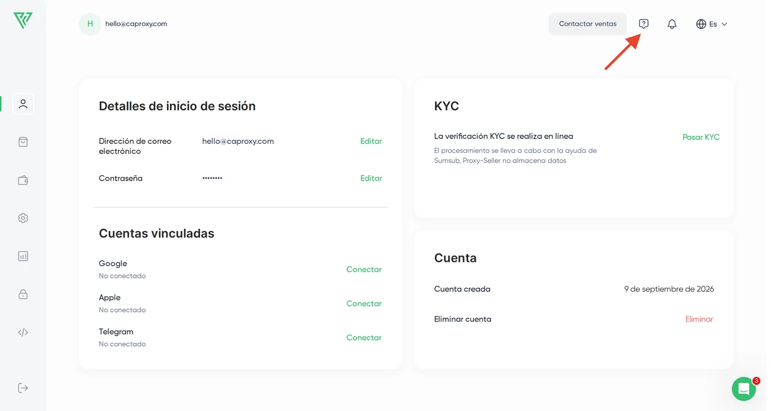Open the padlock security icon
This screenshot has height=411, width=771.
[23, 294]
